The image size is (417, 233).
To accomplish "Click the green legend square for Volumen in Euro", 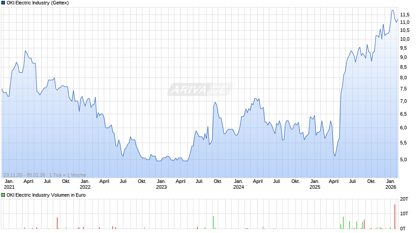I will [3, 195].
